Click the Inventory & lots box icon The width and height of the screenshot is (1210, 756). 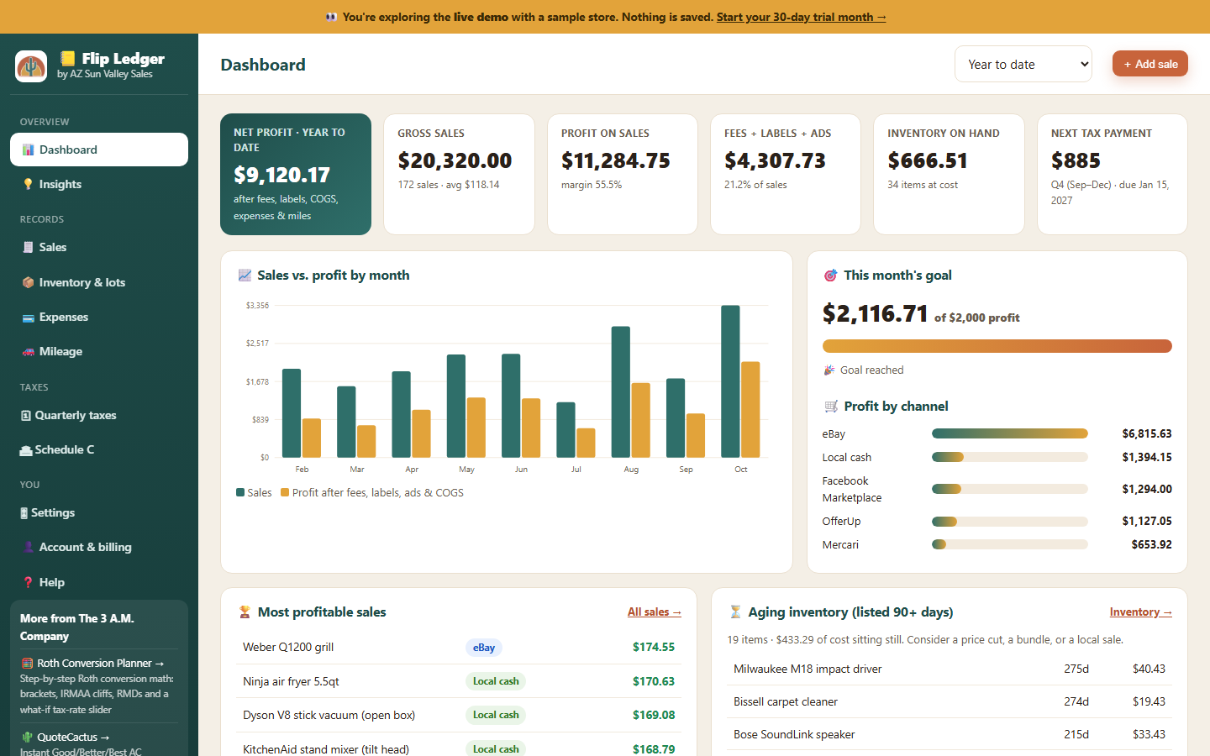pyautogui.click(x=29, y=282)
